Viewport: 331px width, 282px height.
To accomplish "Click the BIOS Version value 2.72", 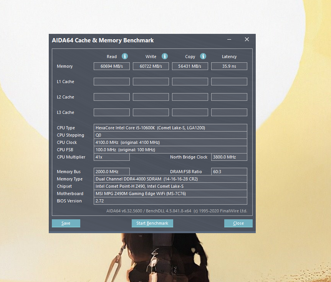I will (170, 201).
